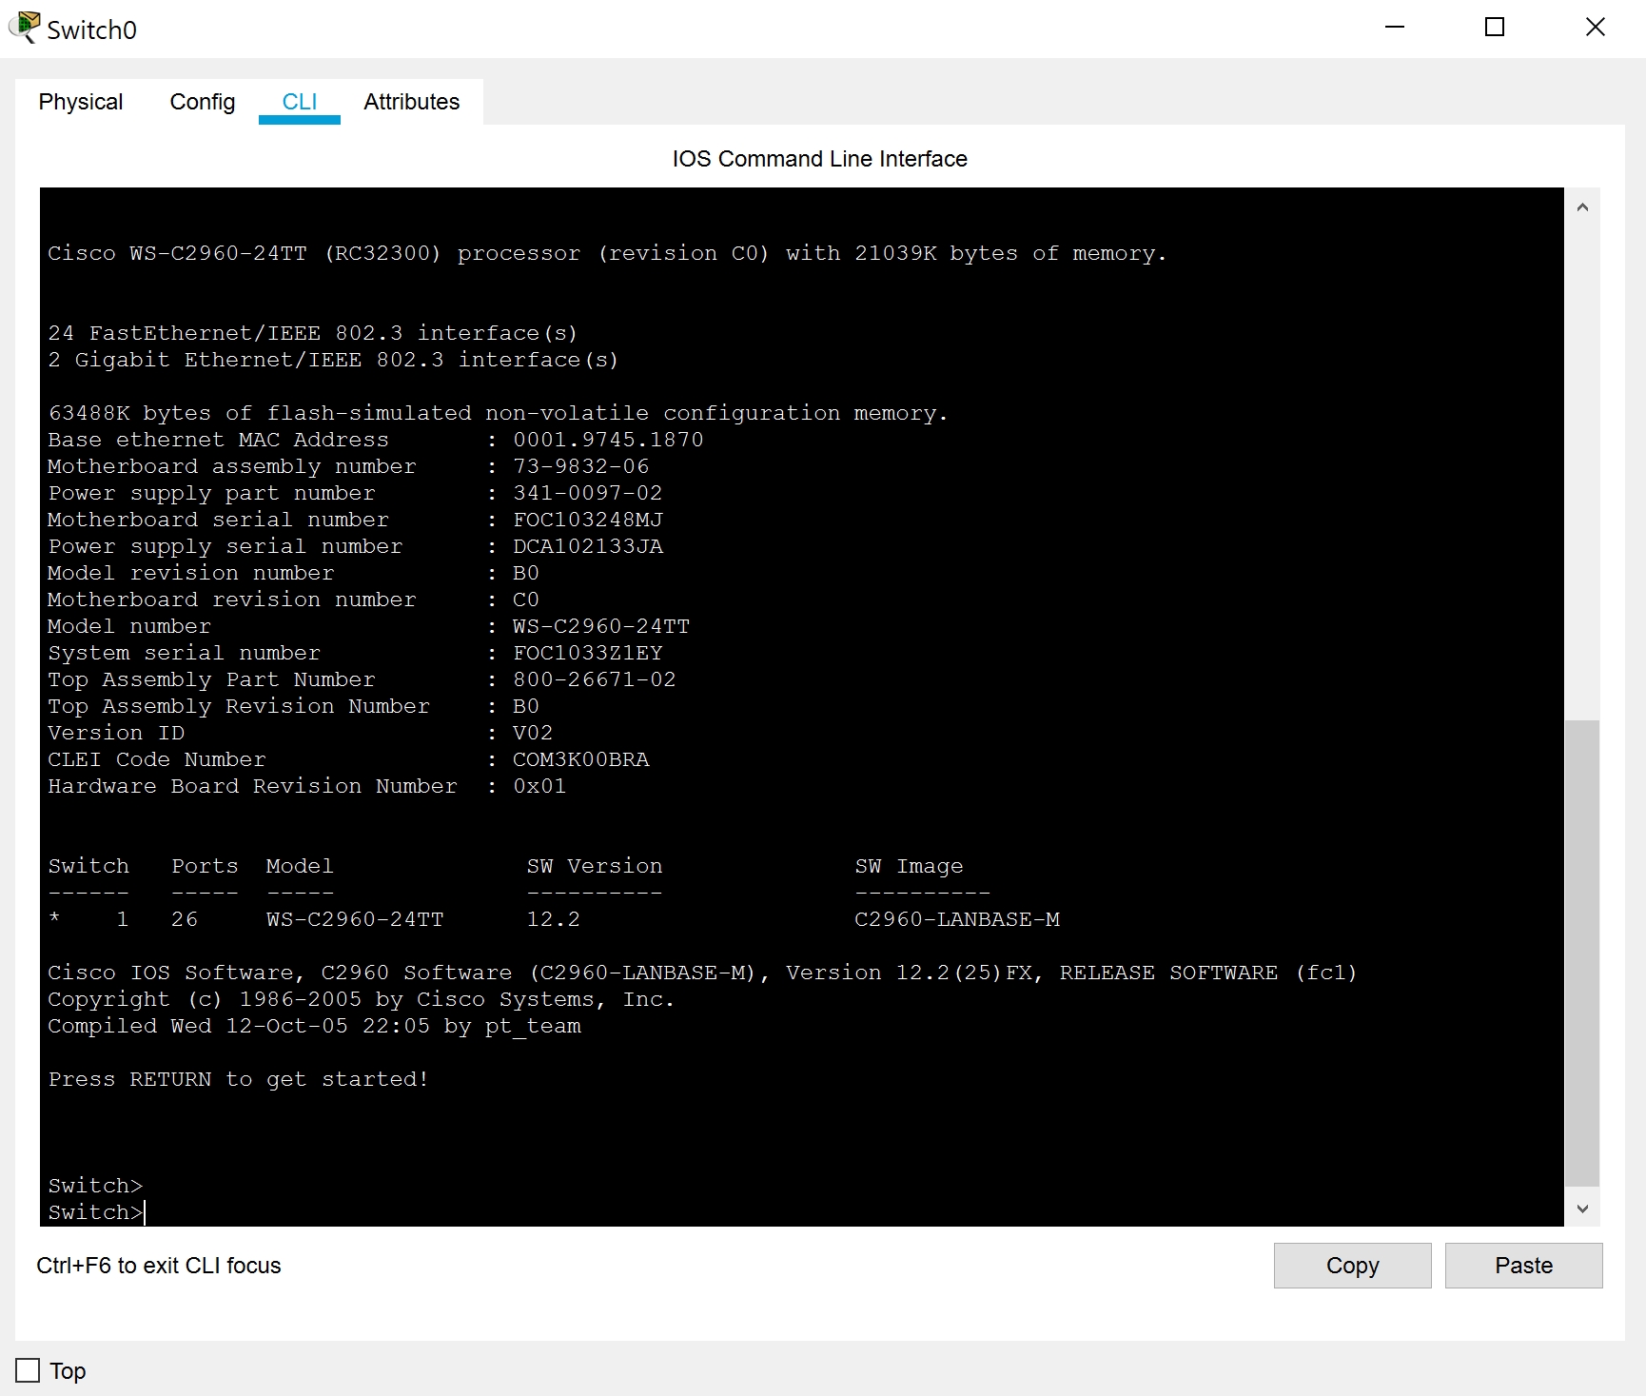
Task: Maximize the Switch0 window
Action: (1495, 28)
